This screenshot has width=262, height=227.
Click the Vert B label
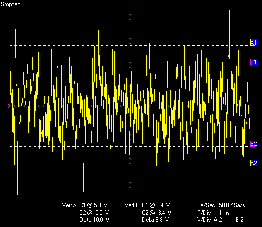click(132, 205)
